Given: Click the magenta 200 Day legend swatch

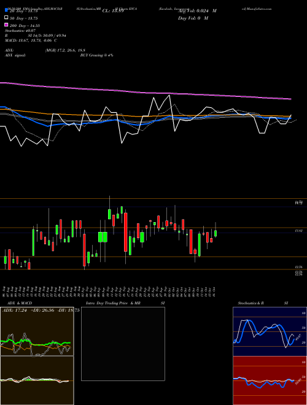Looking at the screenshot, I should point(6,25).
